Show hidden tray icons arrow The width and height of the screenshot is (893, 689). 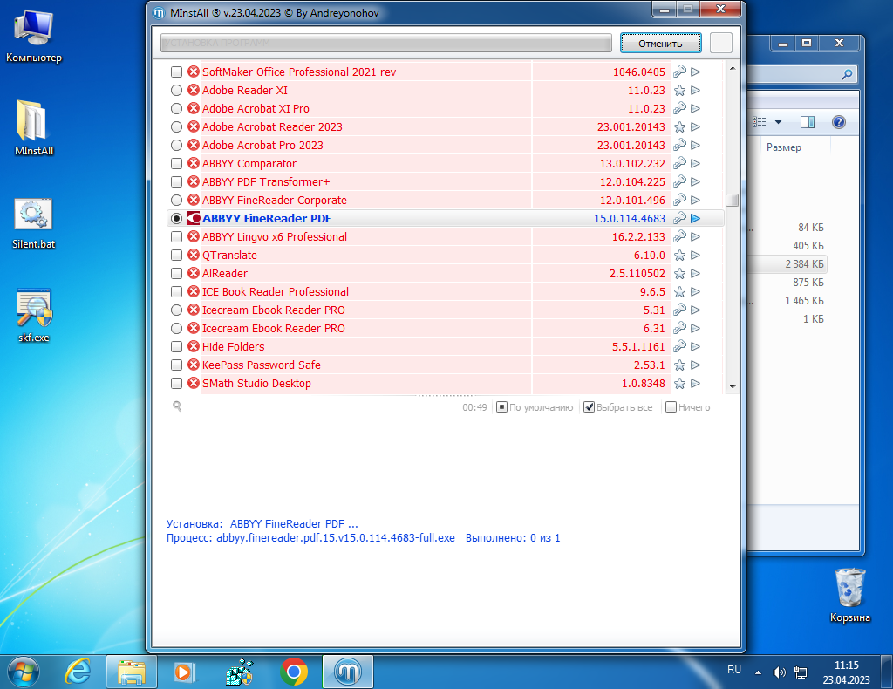tap(758, 672)
